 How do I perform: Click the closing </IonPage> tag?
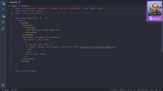pos(25,61)
